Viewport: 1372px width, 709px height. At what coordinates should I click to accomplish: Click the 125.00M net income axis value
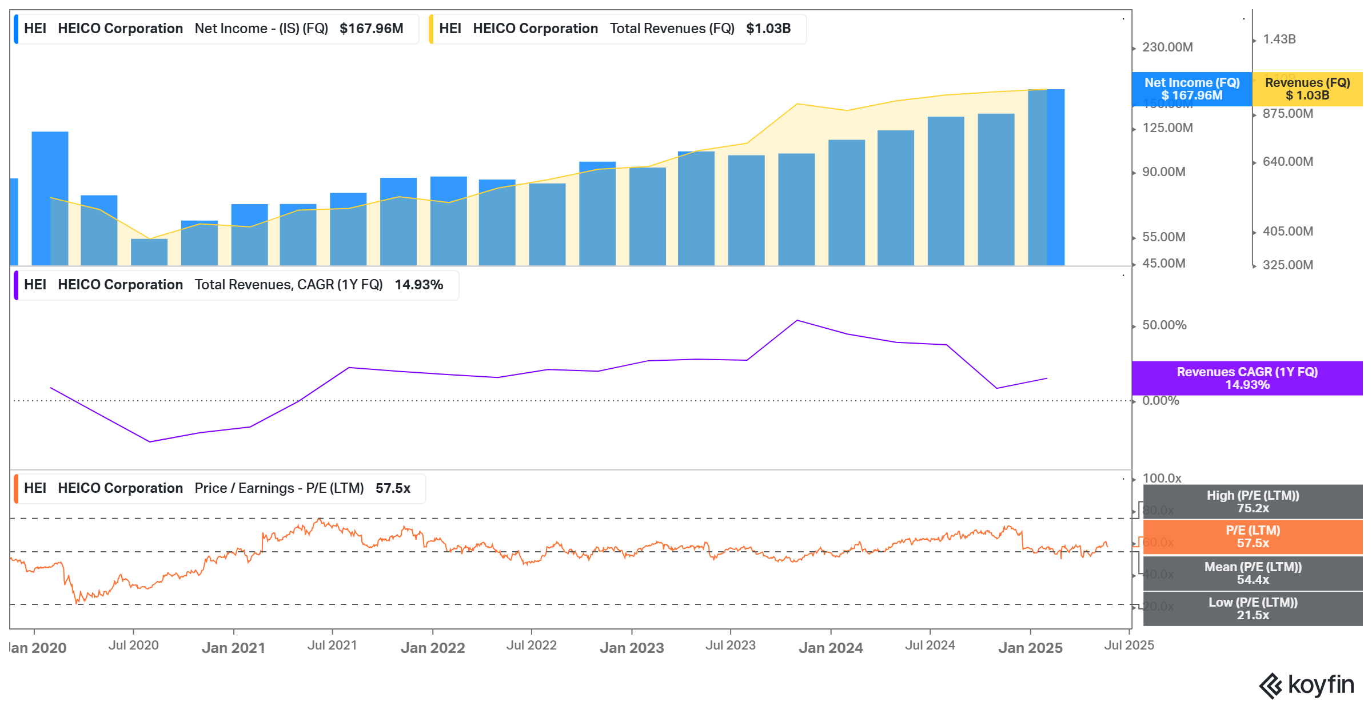click(1167, 128)
